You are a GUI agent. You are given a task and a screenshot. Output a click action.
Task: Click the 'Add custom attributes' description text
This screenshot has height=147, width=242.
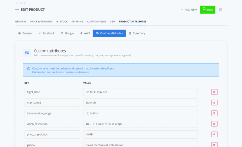(83, 55)
